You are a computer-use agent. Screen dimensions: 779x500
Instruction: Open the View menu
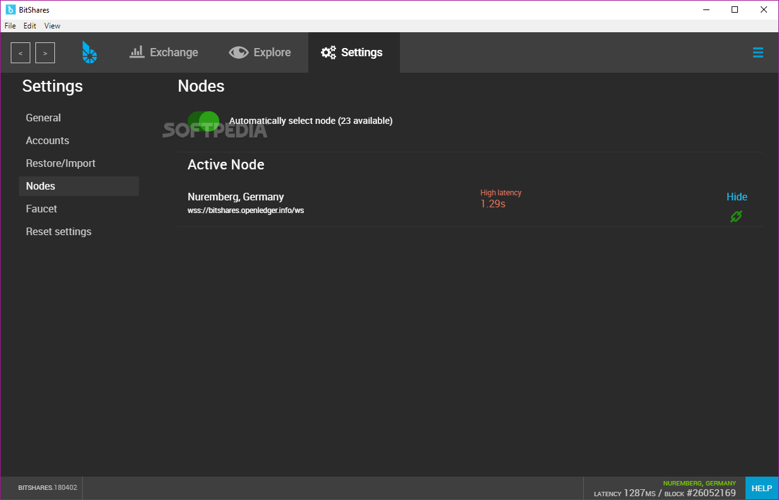click(x=52, y=26)
